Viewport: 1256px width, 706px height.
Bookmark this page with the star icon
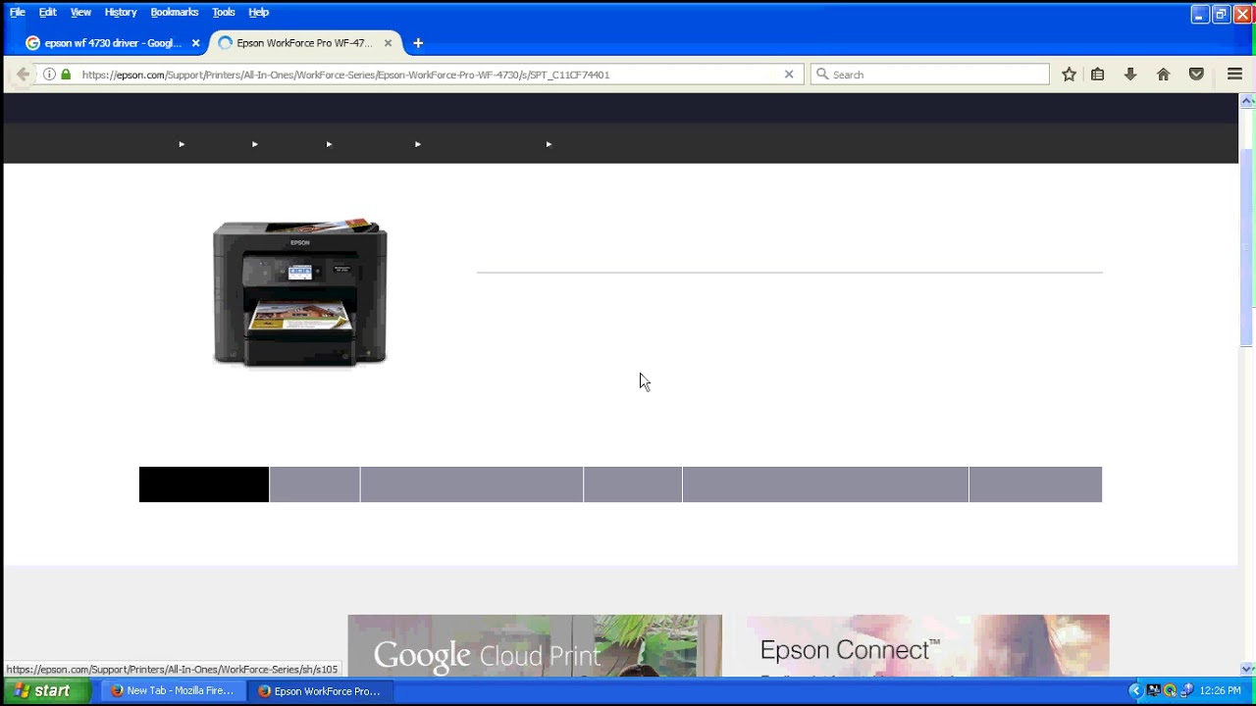pos(1070,75)
